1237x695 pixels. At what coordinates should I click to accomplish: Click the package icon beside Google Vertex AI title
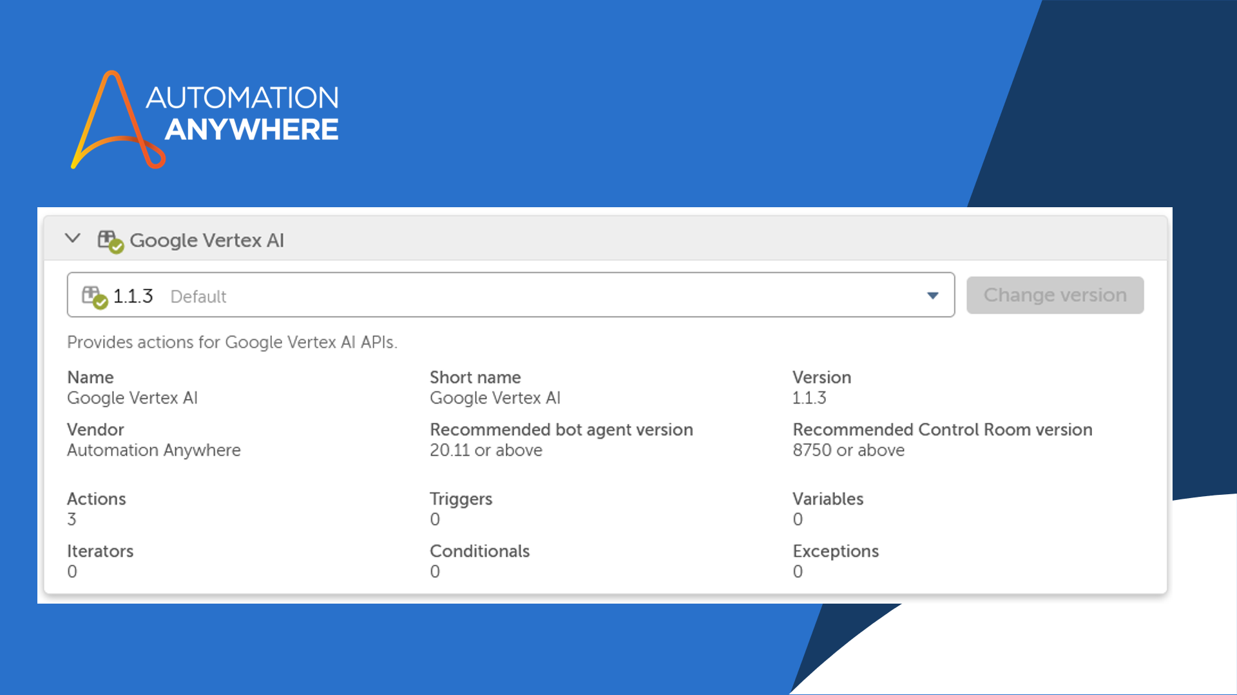coord(110,241)
